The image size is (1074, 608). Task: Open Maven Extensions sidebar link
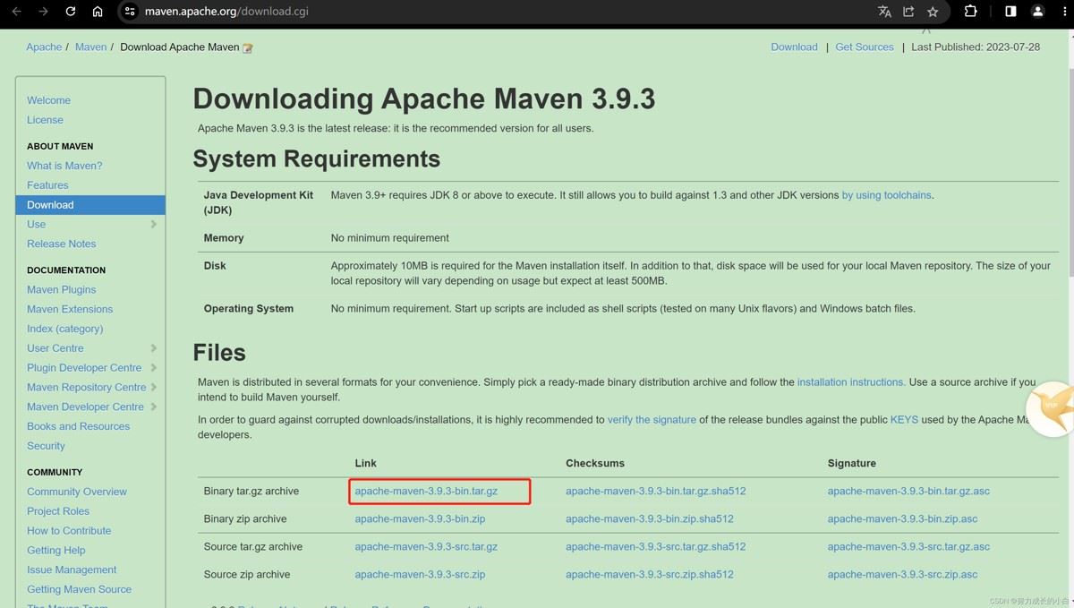point(70,310)
